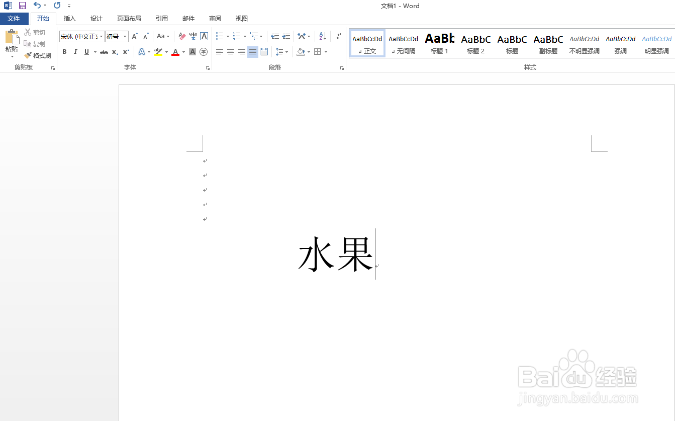Screen dimensions: 675x421
Task: Switch to the 视图 (View) tab
Action: pos(242,19)
